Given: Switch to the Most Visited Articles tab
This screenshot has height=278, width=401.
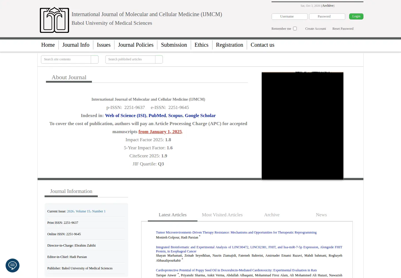Looking at the screenshot, I should (222, 215).
